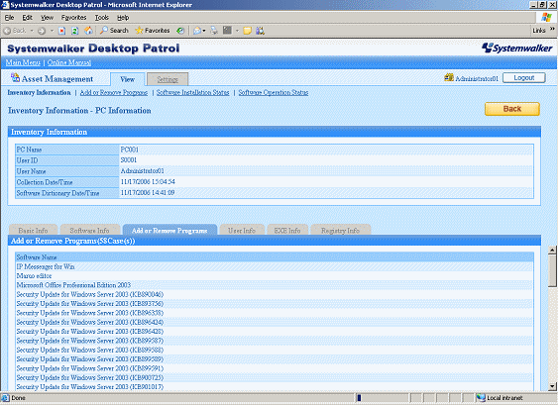Open the Back button history dropdown arrow
This screenshot has height=405, width=558.
[x=32, y=31]
